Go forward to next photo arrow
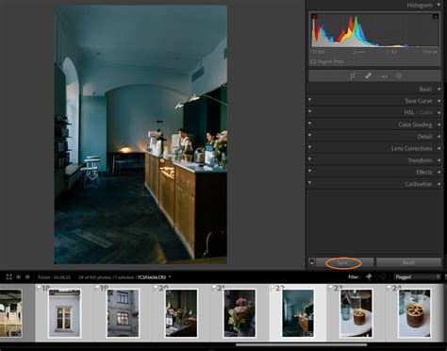The image size is (447, 351). point(27,277)
